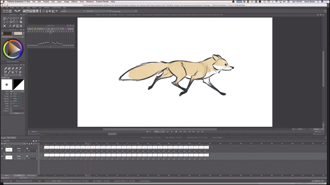
Task: Select the camera tool in Main Panel
Action: pos(21,22)
